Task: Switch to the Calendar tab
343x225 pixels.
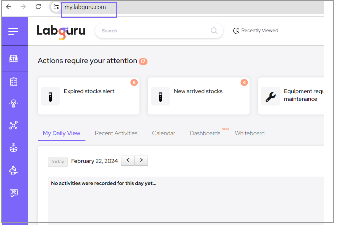Action: coord(163,133)
